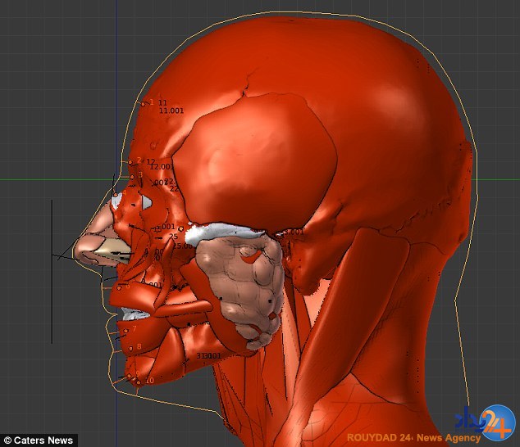Click the vertical black profile line
Viewport: 520px width, 447px height.
52,270
